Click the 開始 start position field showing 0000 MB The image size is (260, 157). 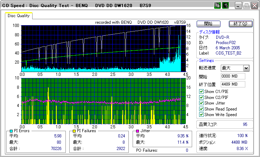pos(233,76)
